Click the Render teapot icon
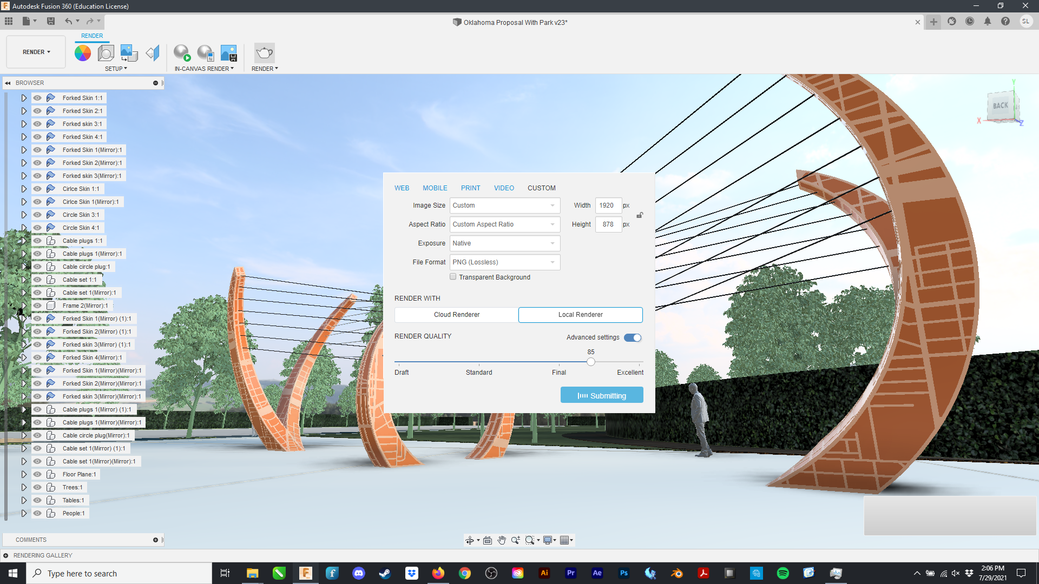 coord(265,53)
